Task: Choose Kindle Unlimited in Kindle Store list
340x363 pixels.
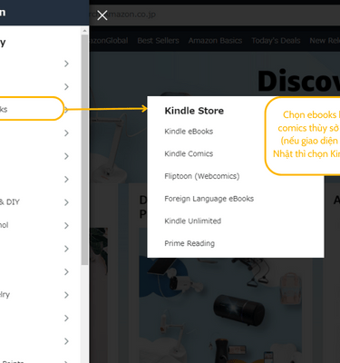Action: (x=192, y=221)
